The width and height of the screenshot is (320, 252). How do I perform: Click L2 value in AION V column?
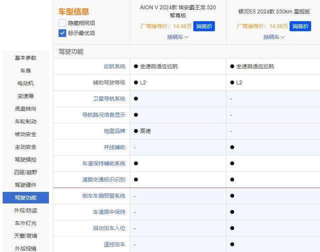pyautogui.click(x=143, y=82)
